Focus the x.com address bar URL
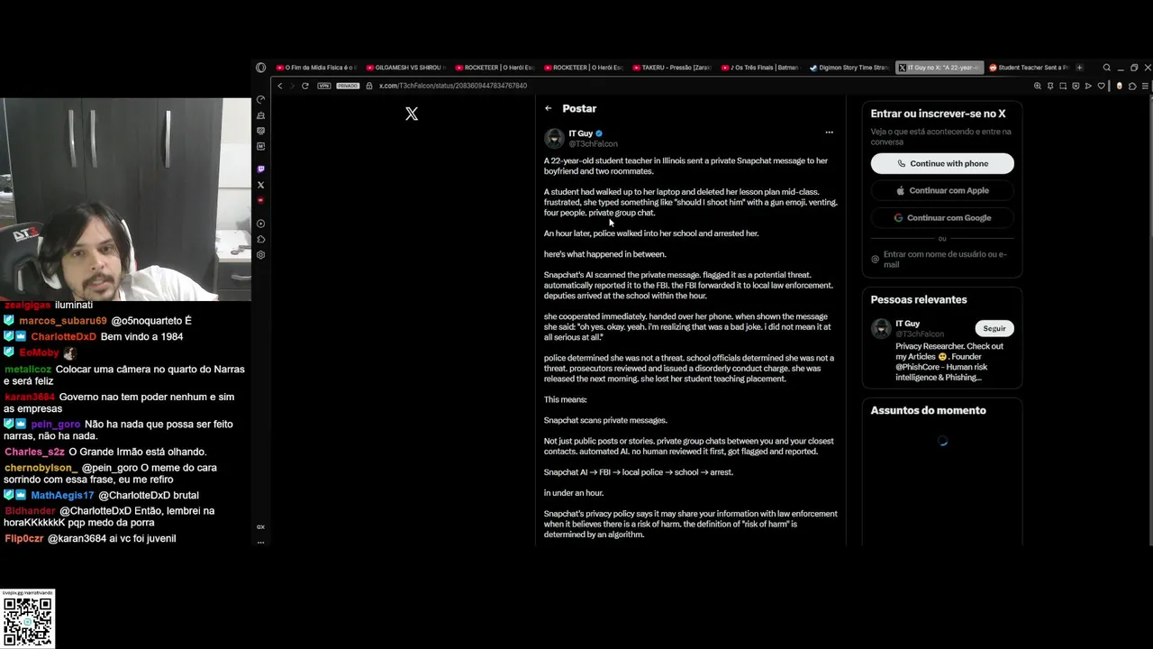Viewport: 1153px width, 649px height. coord(453,86)
